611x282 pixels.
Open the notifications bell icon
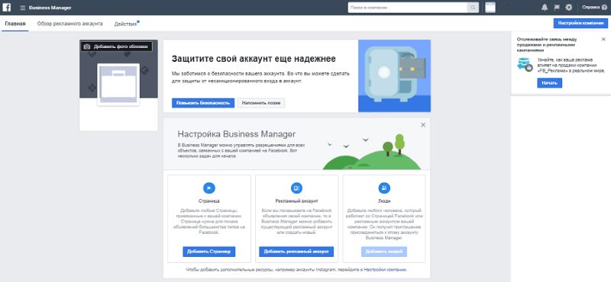pyautogui.click(x=545, y=8)
